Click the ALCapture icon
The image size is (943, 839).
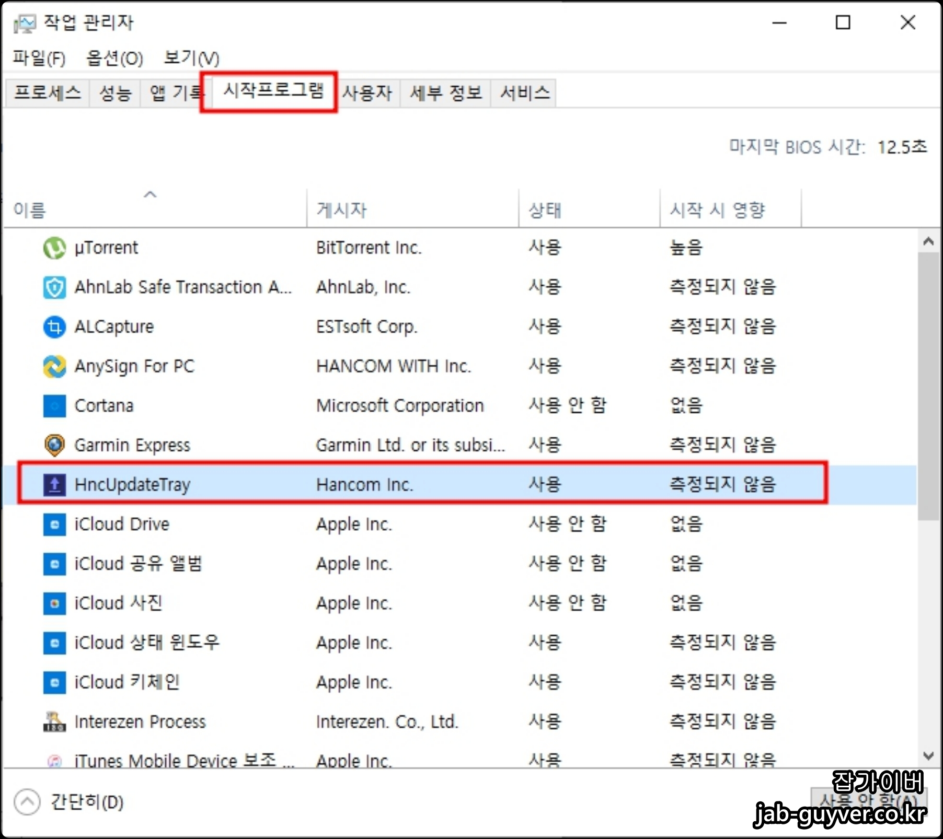54,327
